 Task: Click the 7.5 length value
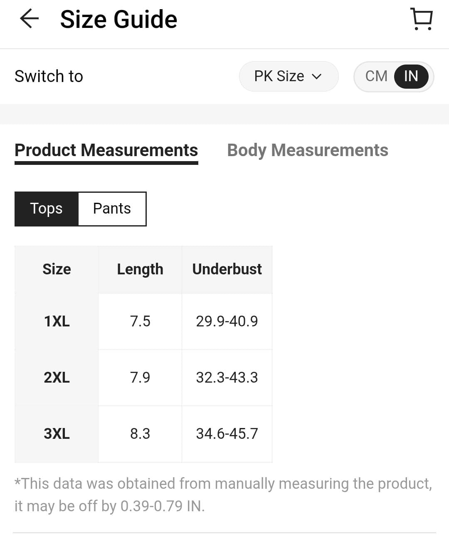(140, 321)
